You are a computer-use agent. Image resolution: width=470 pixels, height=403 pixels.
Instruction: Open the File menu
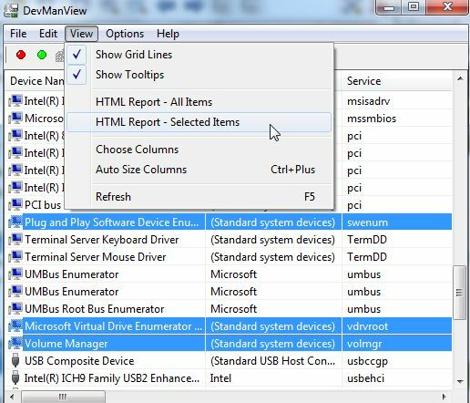tap(18, 34)
